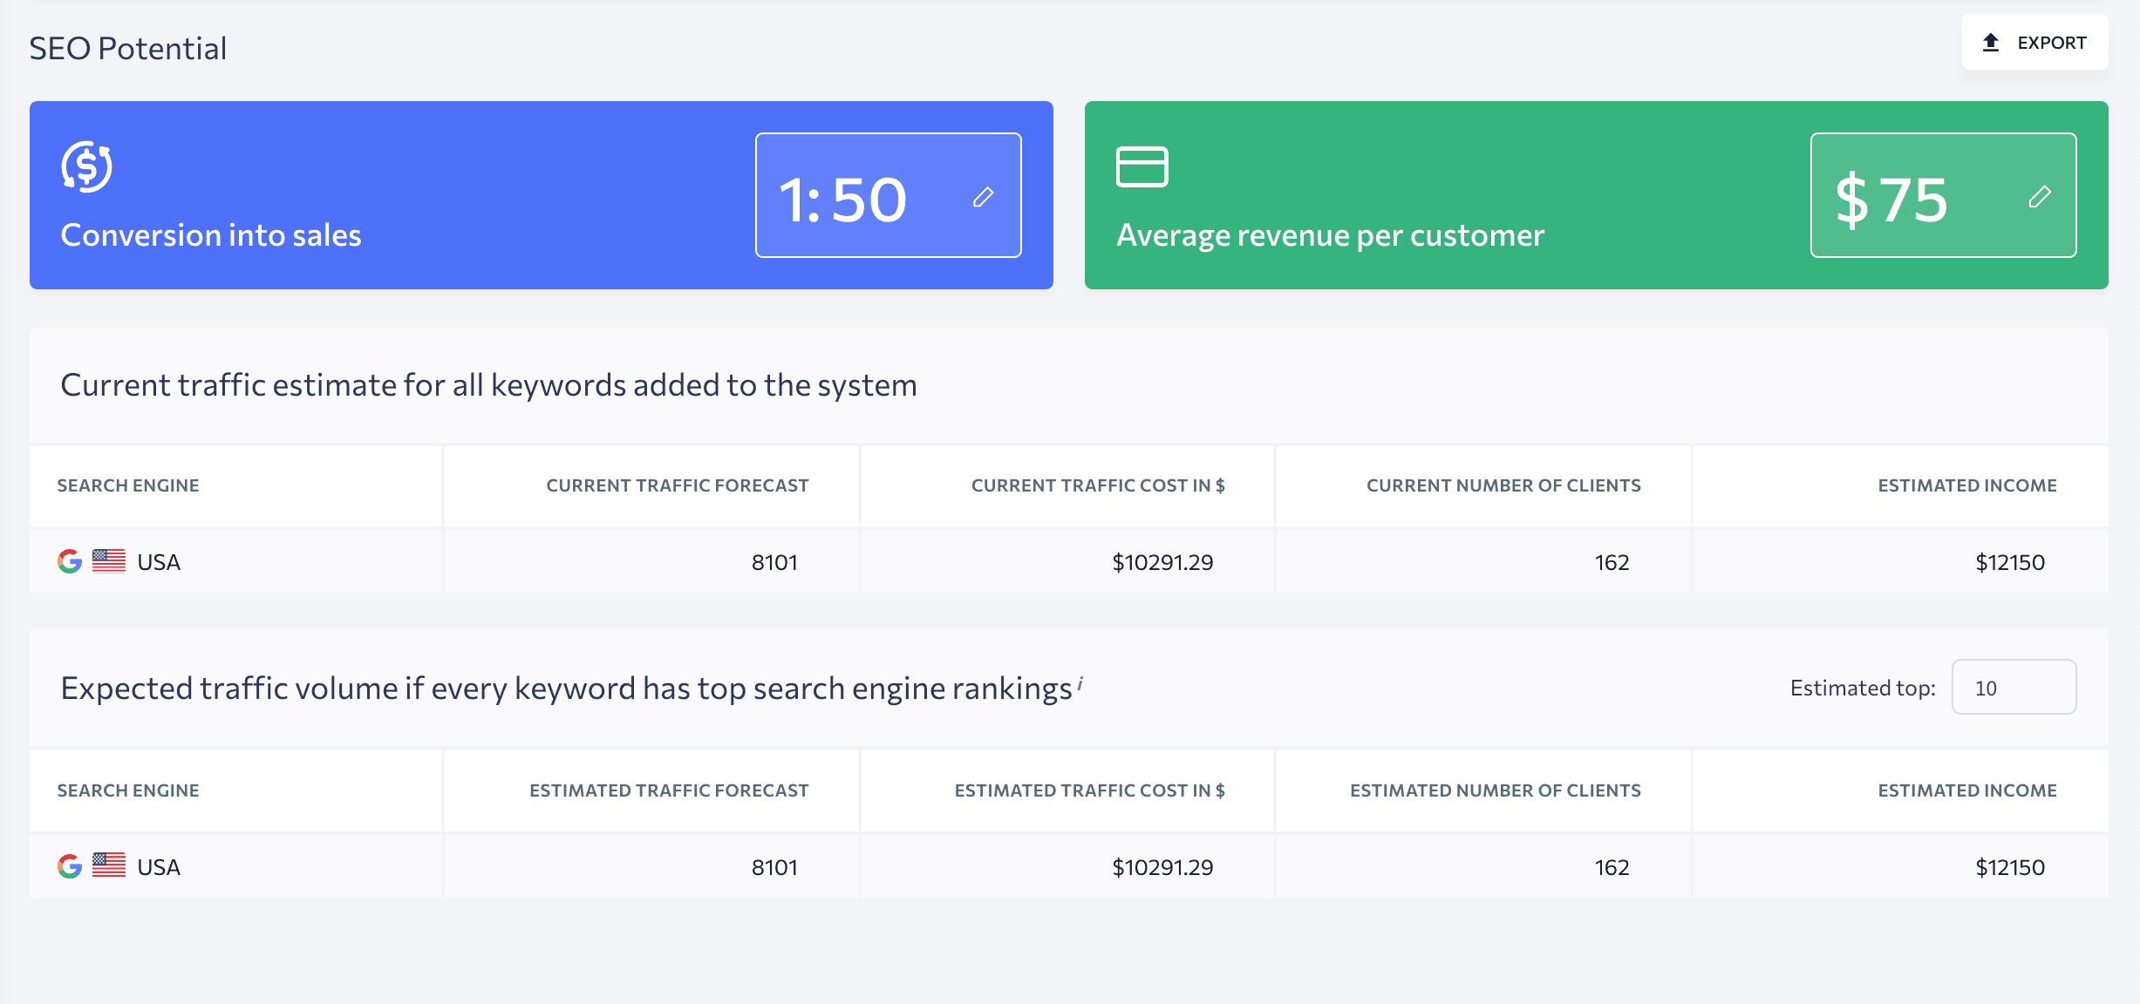
Task: Click USA flag in current traffic row
Action: [109, 561]
